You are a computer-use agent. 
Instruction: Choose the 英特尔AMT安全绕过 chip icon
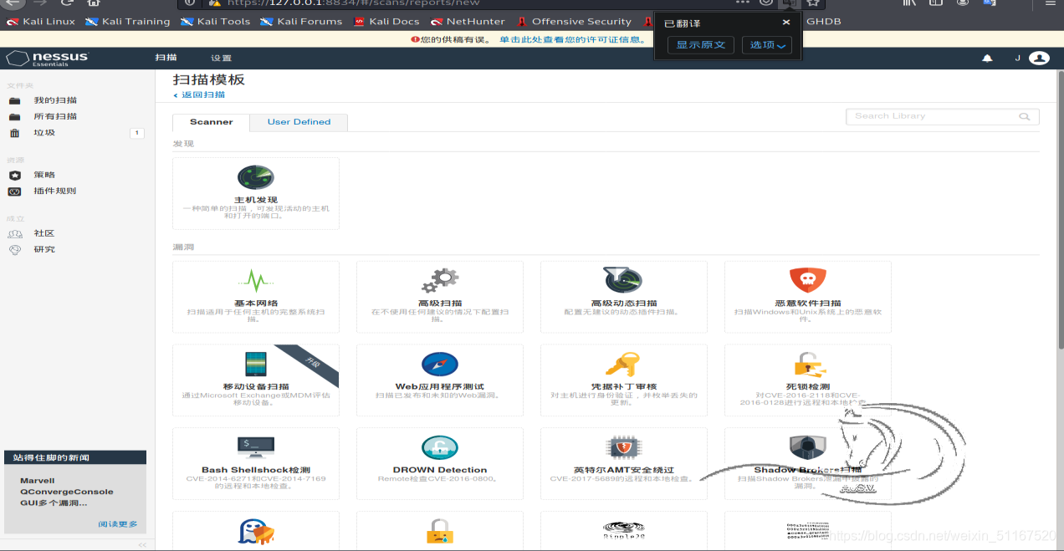pyautogui.click(x=623, y=447)
